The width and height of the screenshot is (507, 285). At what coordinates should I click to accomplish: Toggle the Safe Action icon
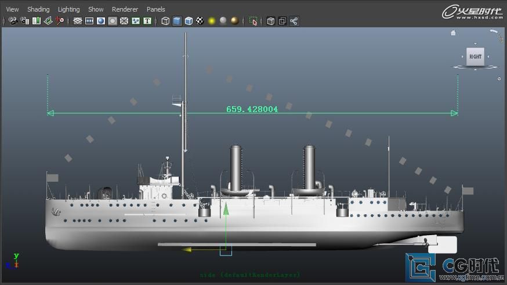coord(136,21)
